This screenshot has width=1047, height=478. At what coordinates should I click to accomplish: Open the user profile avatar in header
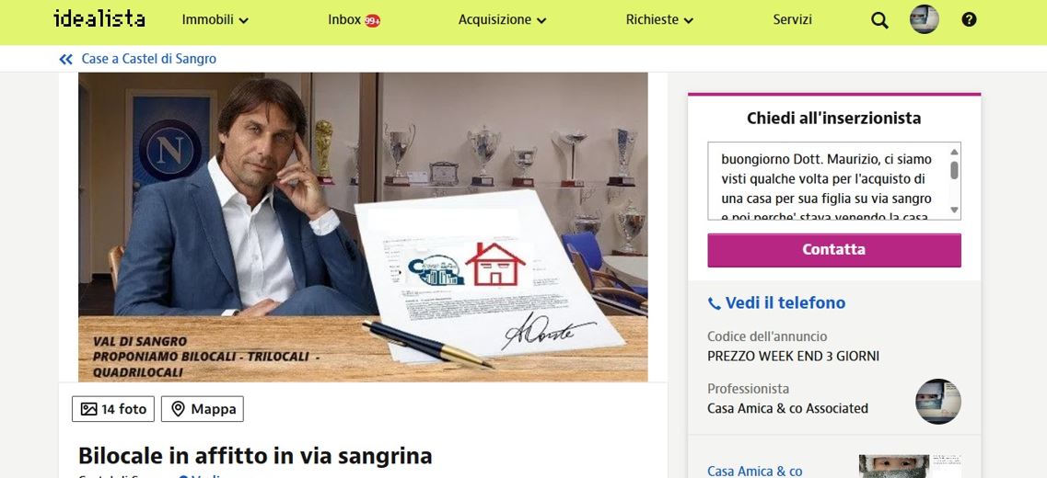click(x=925, y=19)
